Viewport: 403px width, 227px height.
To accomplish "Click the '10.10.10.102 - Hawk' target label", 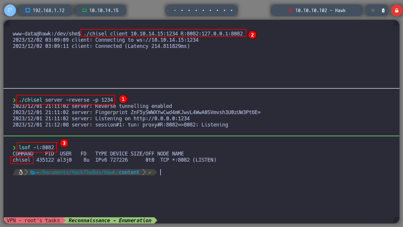I will click(x=320, y=10).
